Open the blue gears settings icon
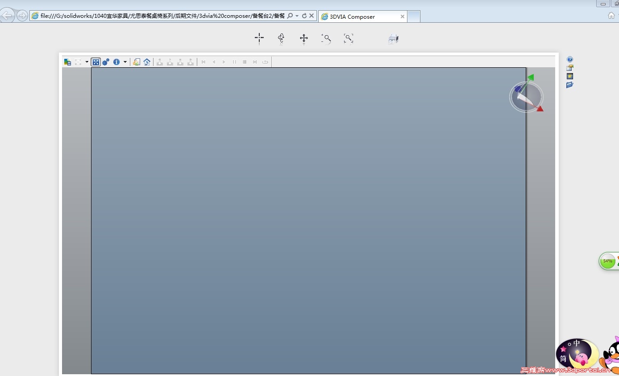Image resolution: width=619 pixels, height=376 pixels. click(106, 62)
